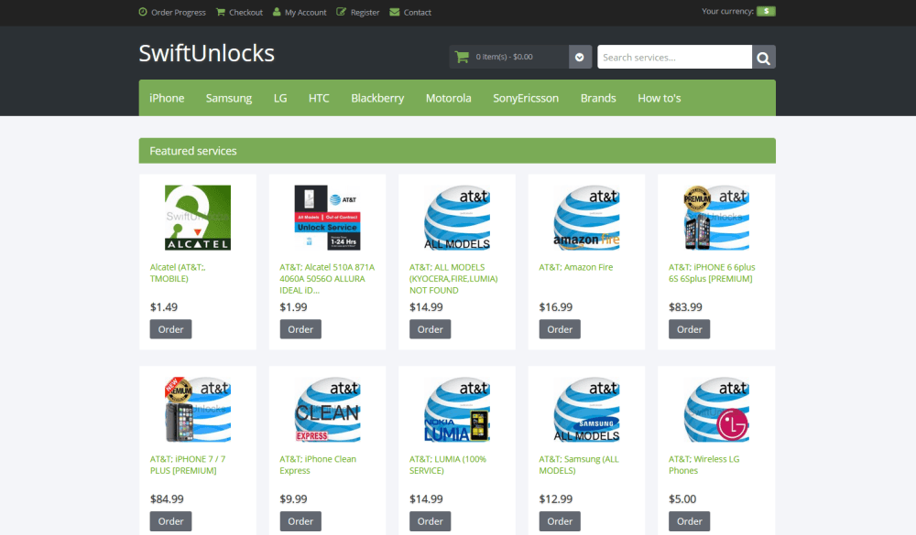
Task: Order the $12.99 Samsung ALL MODELS service
Action: click(560, 521)
